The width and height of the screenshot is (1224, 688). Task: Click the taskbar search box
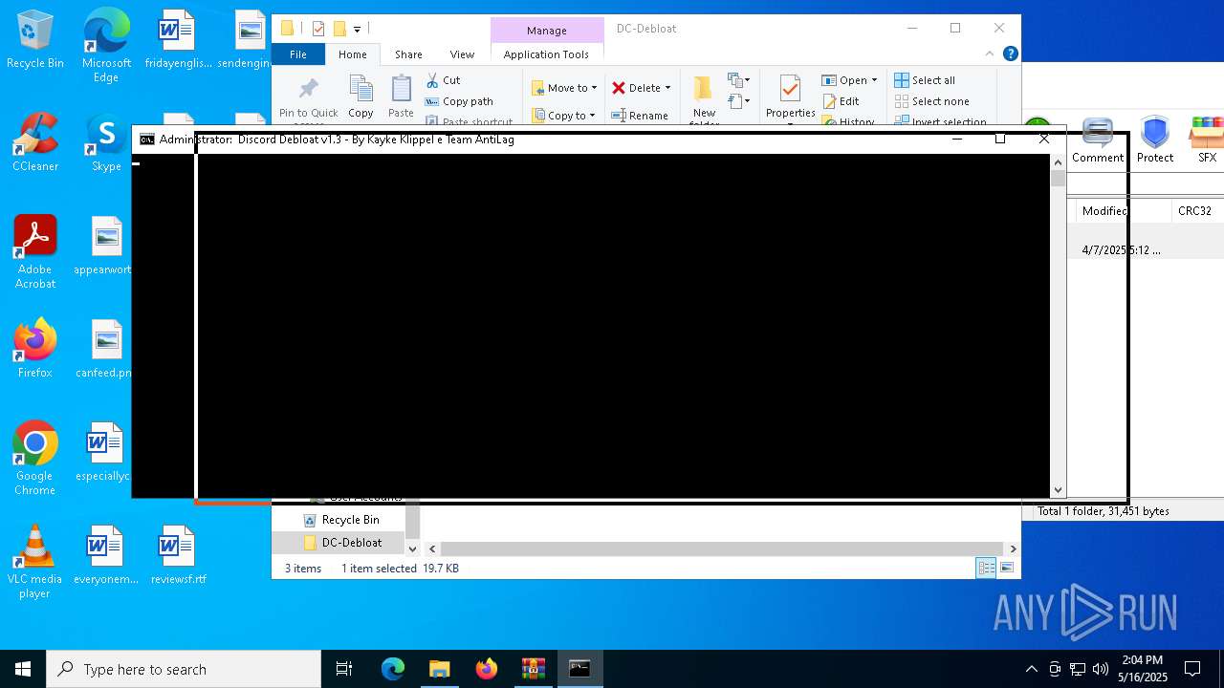[184, 669]
